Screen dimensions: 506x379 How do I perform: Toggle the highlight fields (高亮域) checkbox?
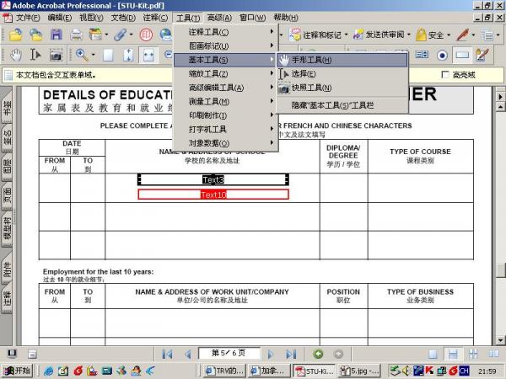point(446,75)
